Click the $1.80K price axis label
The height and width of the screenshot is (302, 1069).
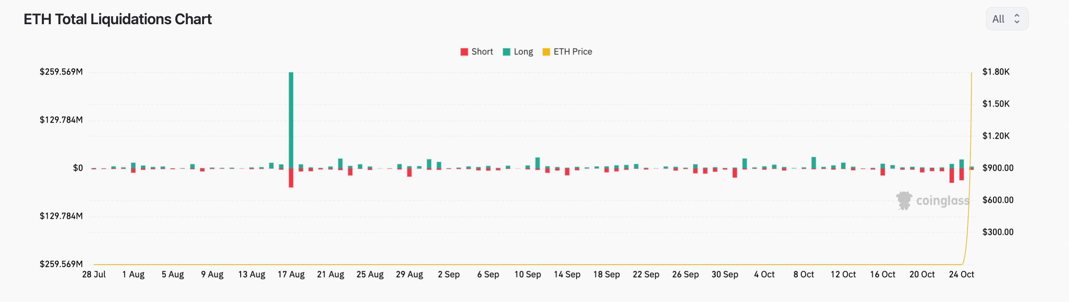[x=996, y=72]
